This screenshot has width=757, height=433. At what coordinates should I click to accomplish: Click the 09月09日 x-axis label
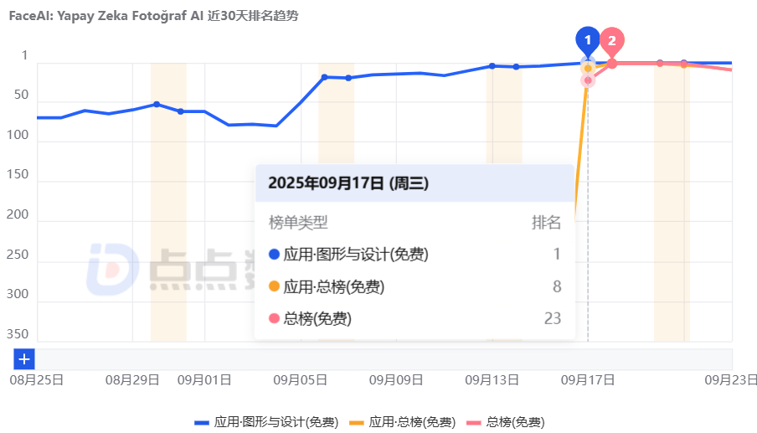pos(396,380)
